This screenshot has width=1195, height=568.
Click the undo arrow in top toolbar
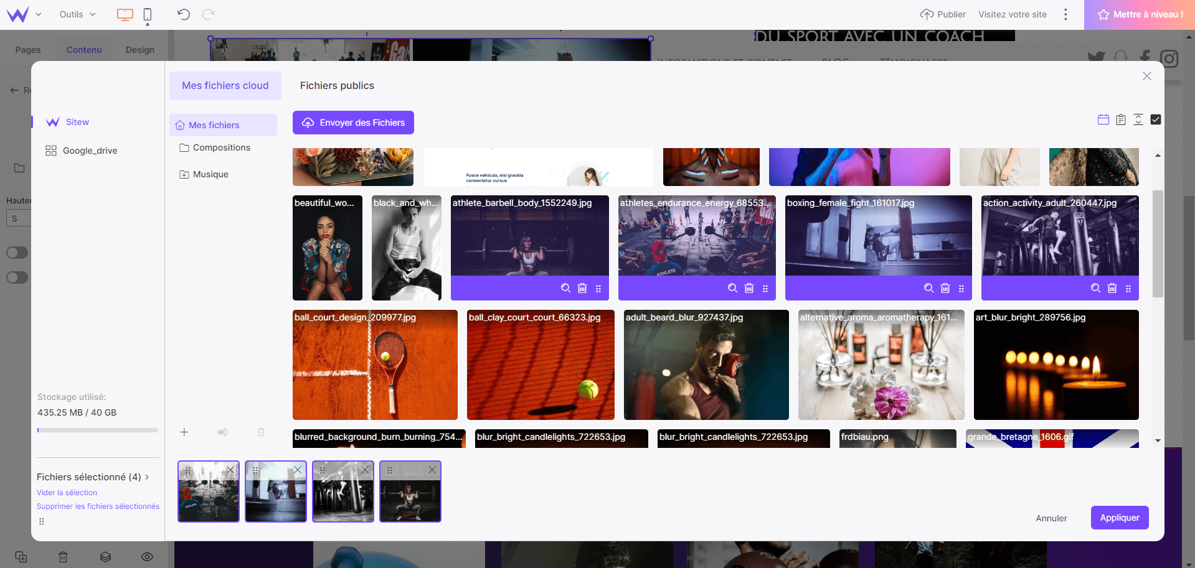pos(183,14)
